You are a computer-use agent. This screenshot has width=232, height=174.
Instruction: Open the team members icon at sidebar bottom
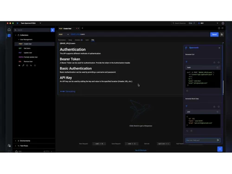pos(9,145)
